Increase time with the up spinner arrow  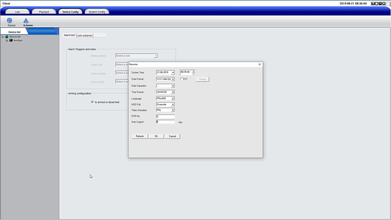click(x=193, y=71)
